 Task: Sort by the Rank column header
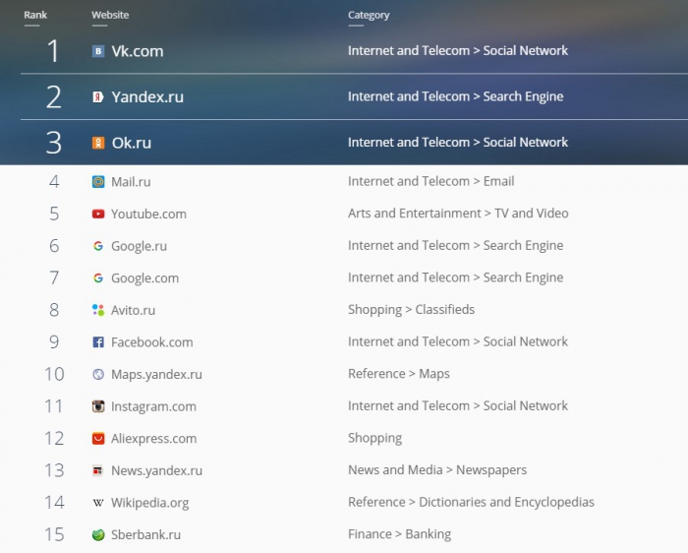(35, 15)
